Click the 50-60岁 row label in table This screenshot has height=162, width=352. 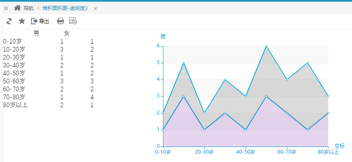click(14, 81)
